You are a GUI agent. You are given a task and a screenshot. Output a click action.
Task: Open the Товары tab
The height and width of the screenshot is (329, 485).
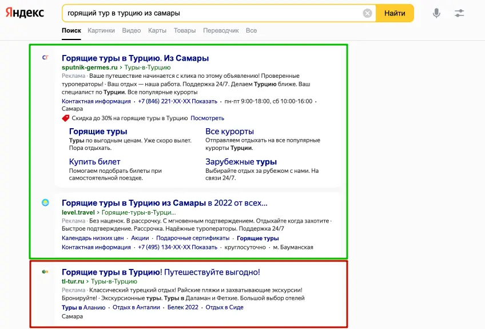tap(185, 31)
